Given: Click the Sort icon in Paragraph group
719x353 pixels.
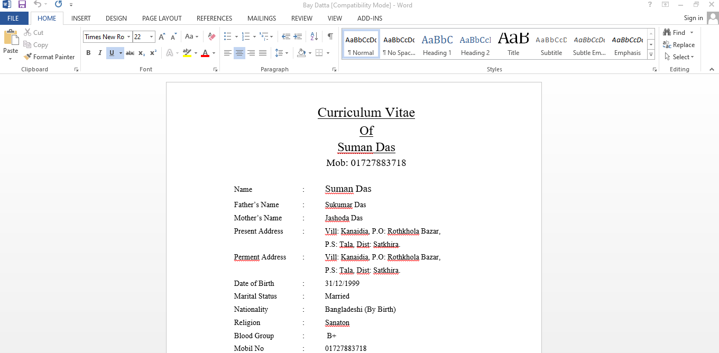Looking at the screenshot, I should point(313,36).
